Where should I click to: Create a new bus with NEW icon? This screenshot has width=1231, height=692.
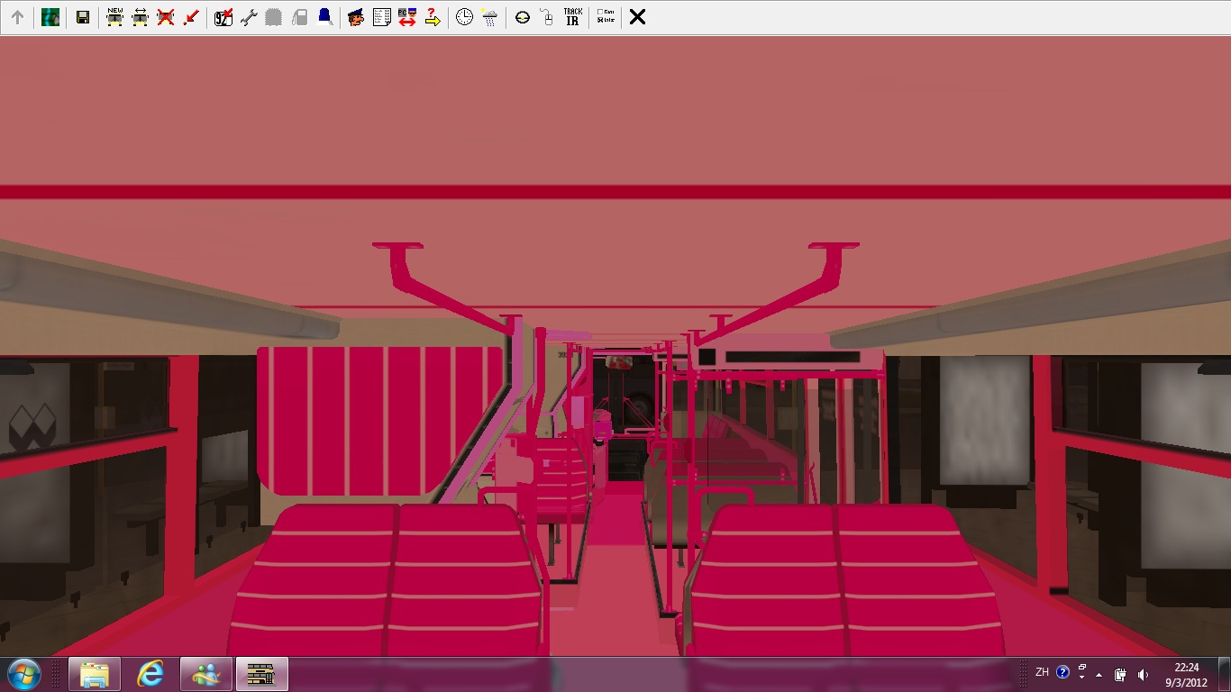[x=114, y=17]
